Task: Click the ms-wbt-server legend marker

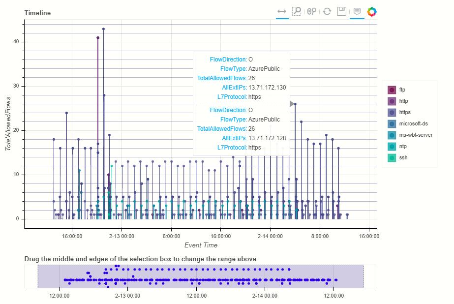Action: [x=392, y=135]
